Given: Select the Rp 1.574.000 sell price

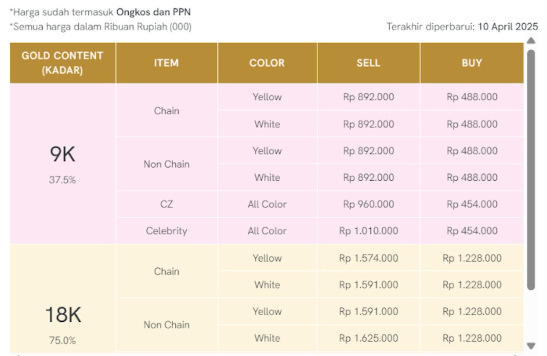Looking at the screenshot, I should (368, 258).
